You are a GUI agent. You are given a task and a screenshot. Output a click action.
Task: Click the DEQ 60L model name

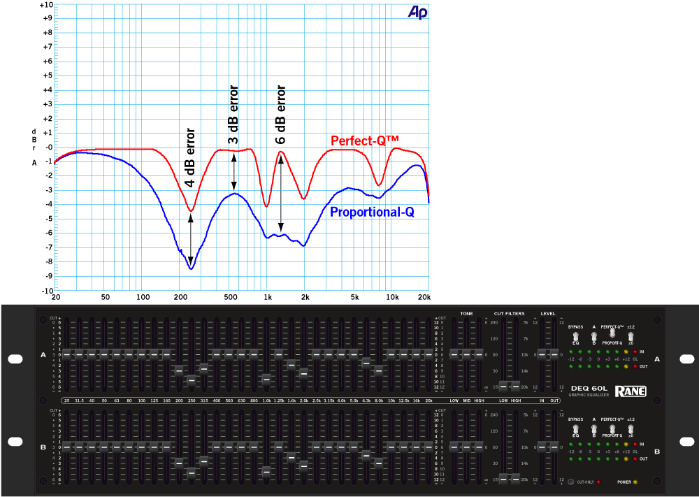[x=589, y=388]
